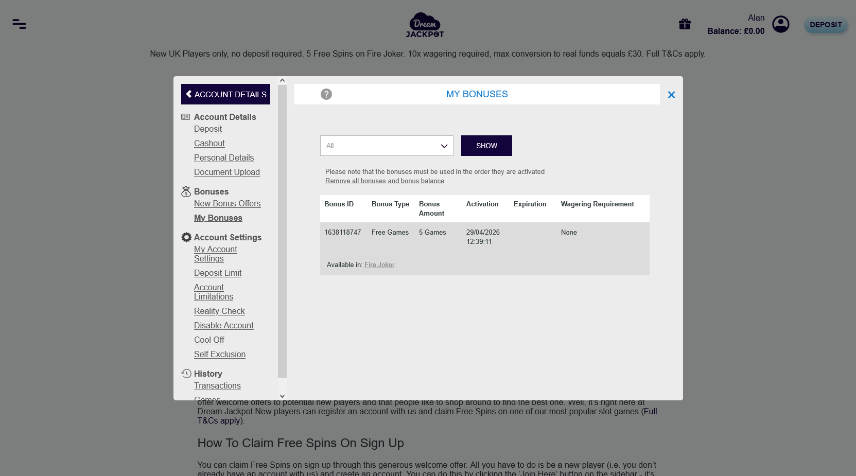Open the Fire Joker game link
This screenshot has height=476, width=856.
point(379,265)
